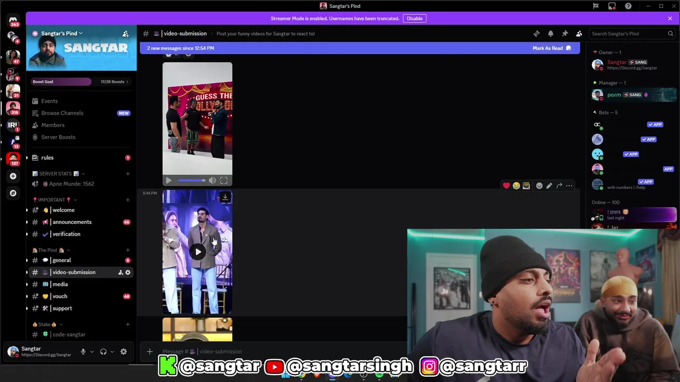Open welcome channel
The image size is (680, 382).
click(x=81, y=210)
